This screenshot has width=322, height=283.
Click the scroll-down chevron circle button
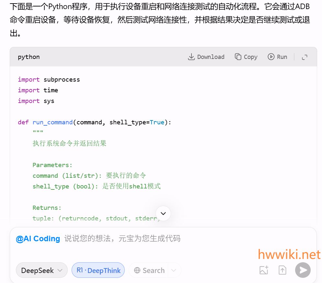(163, 213)
